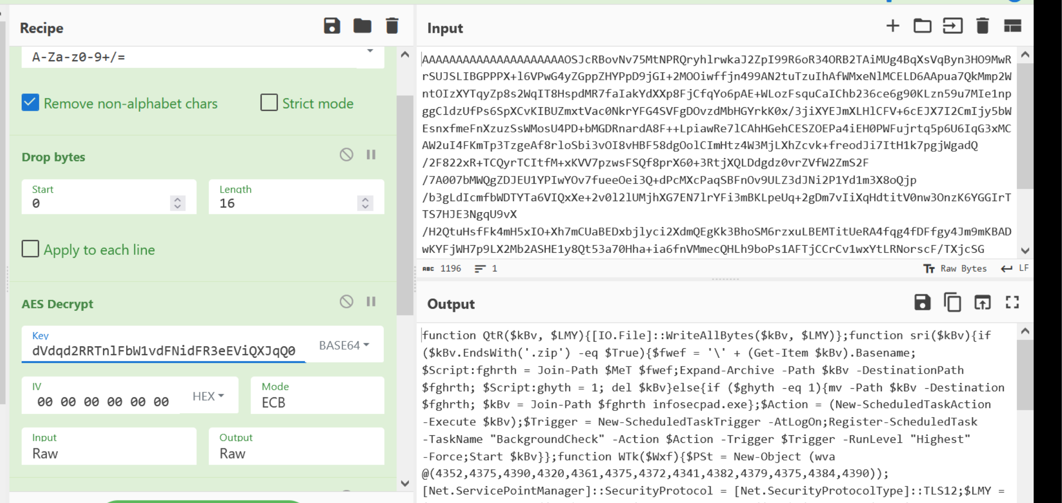Image resolution: width=1062 pixels, height=503 pixels.
Task: Enable Strict mode checkbox
Action: (269, 103)
